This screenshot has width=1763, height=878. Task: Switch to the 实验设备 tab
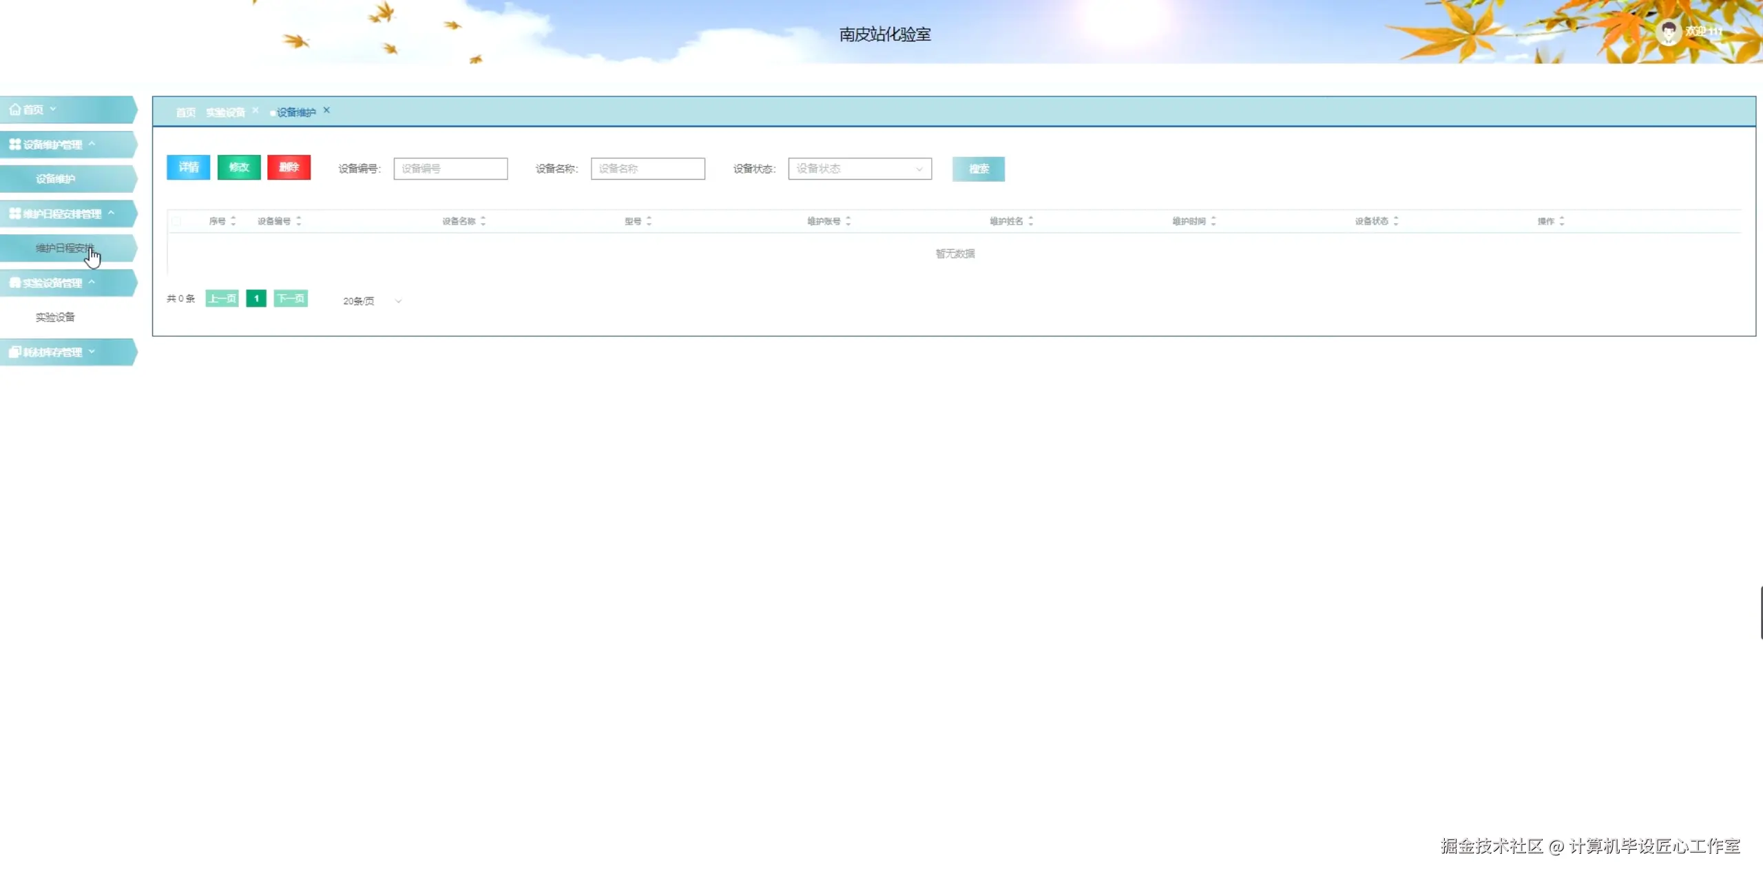point(225,112)
